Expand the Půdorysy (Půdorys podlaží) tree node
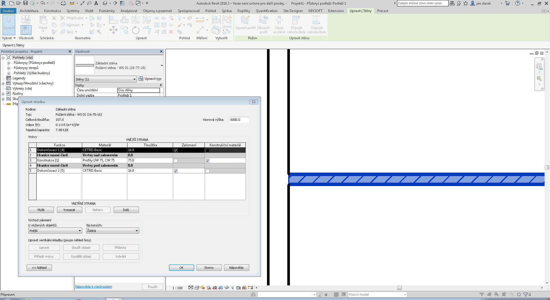Viewport: 550px width, 300px height. (9, 63)
